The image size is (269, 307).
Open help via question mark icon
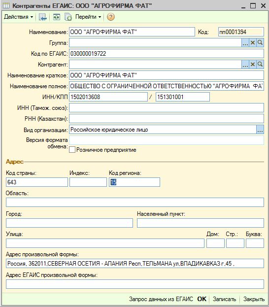[111, 17]
